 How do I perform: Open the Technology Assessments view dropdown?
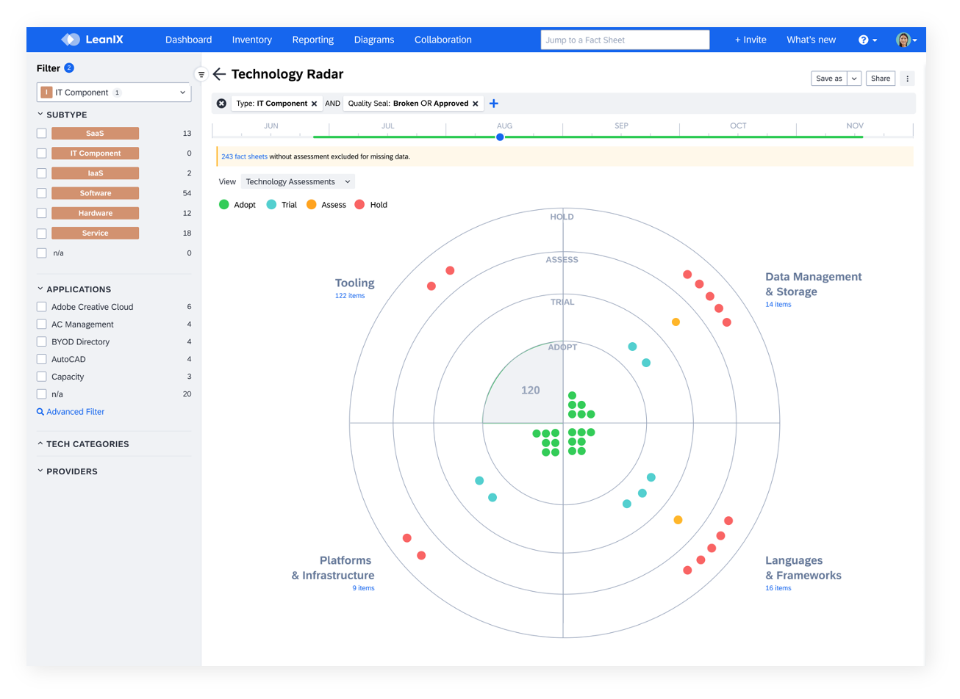(x=297, y=182)
